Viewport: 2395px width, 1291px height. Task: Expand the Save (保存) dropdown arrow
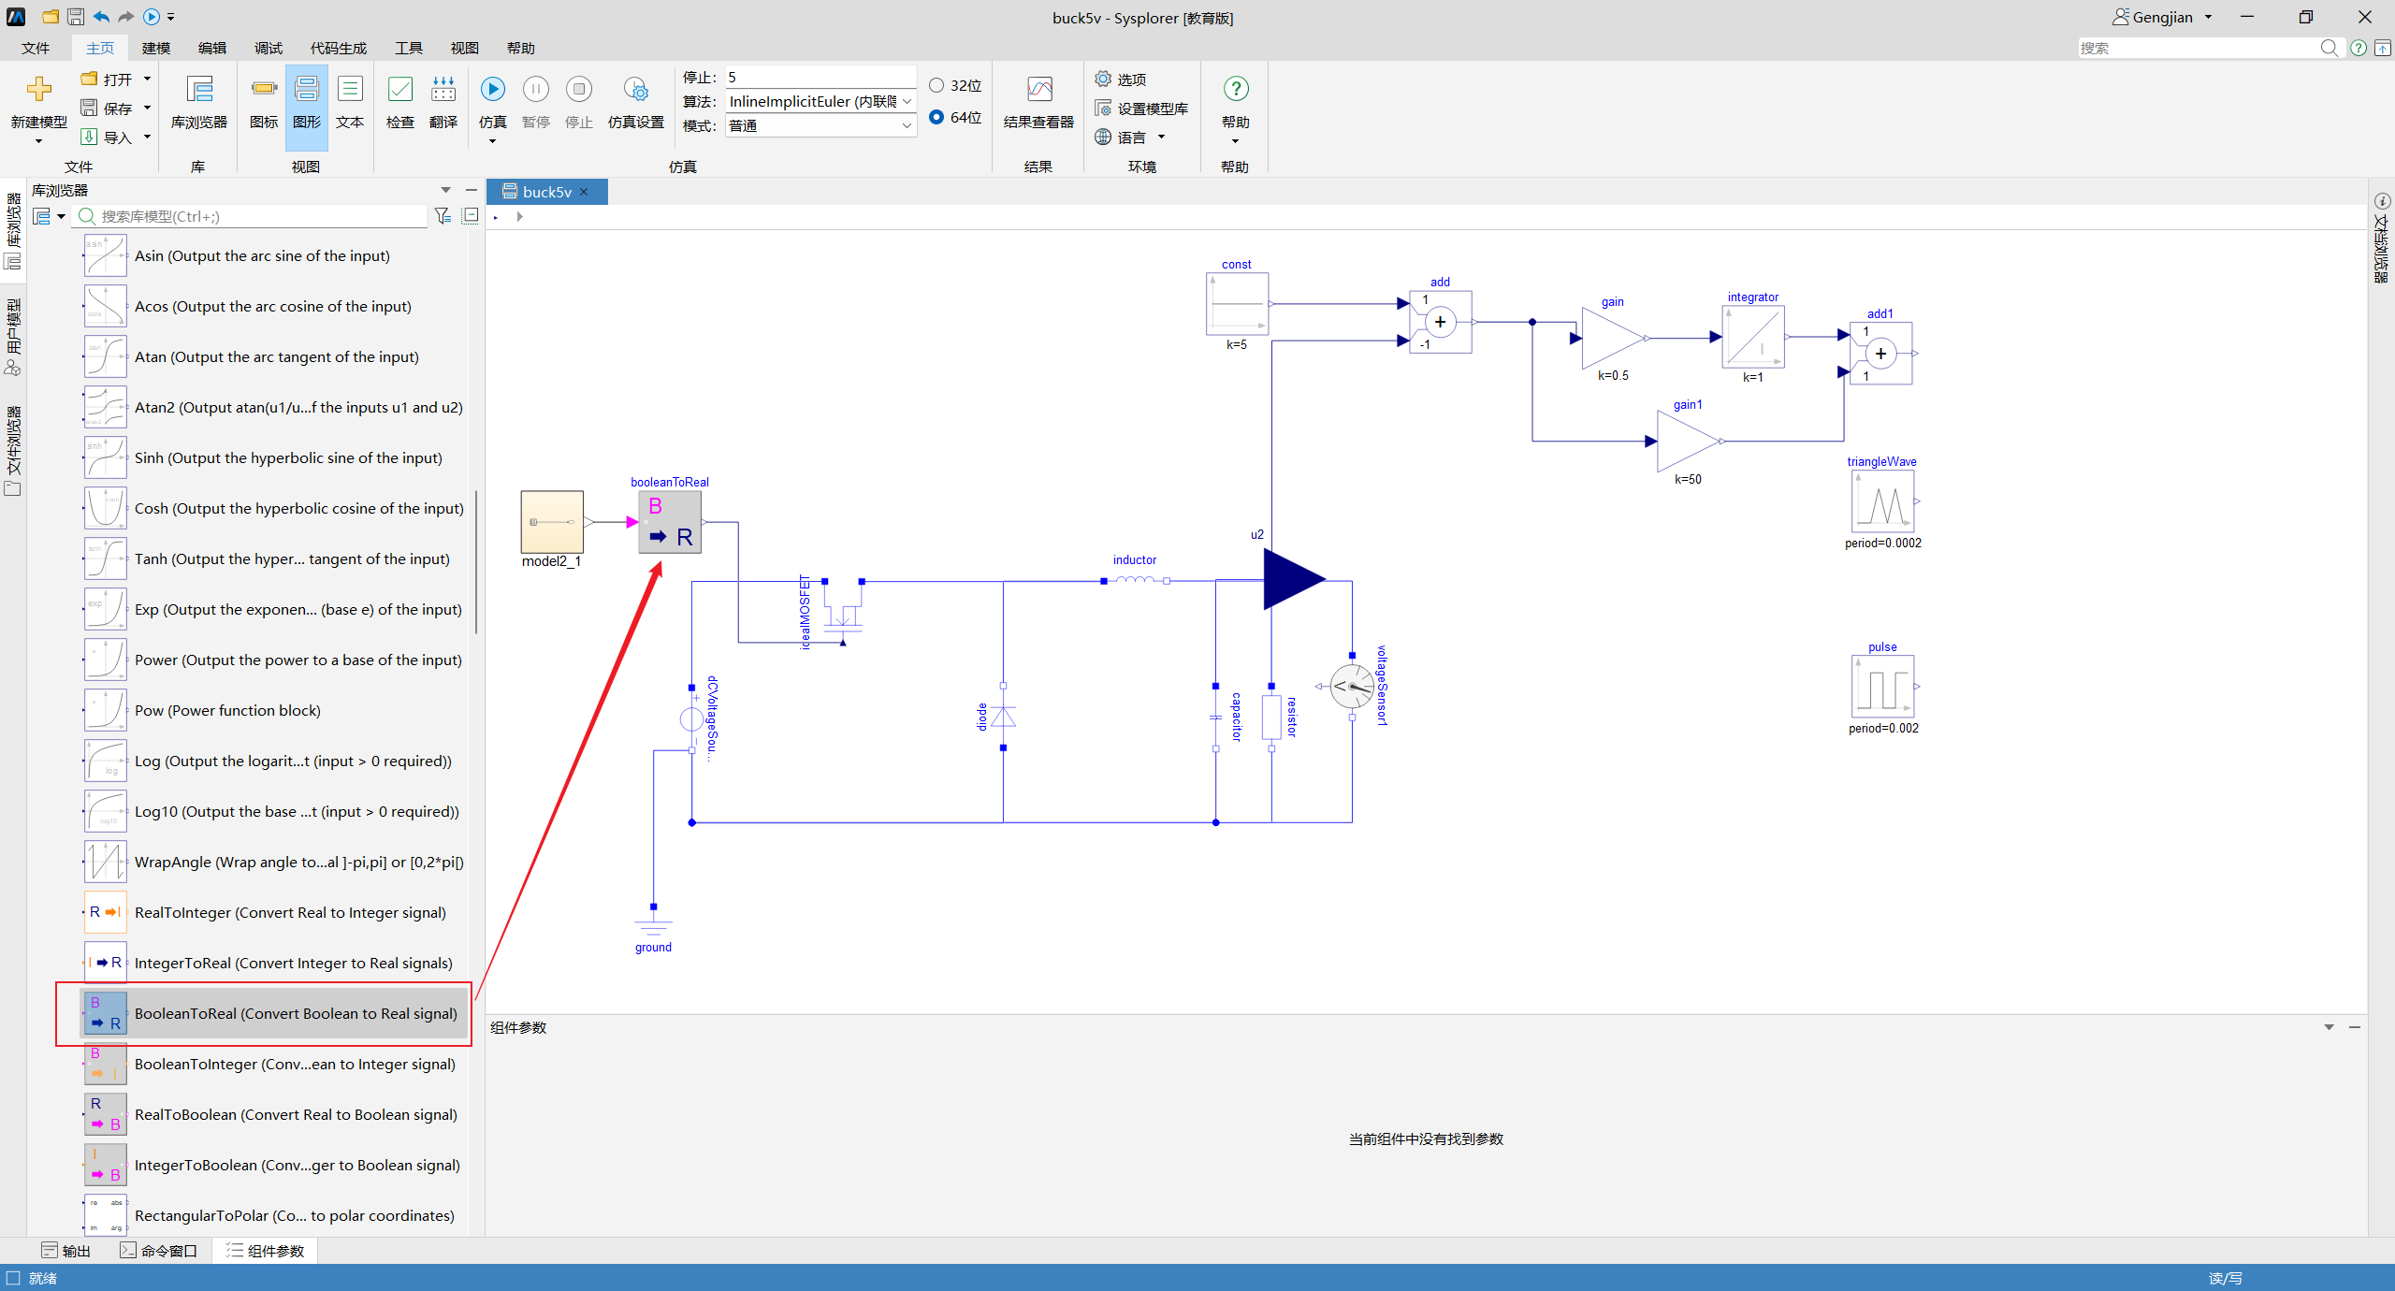click(x=147, y=109)
